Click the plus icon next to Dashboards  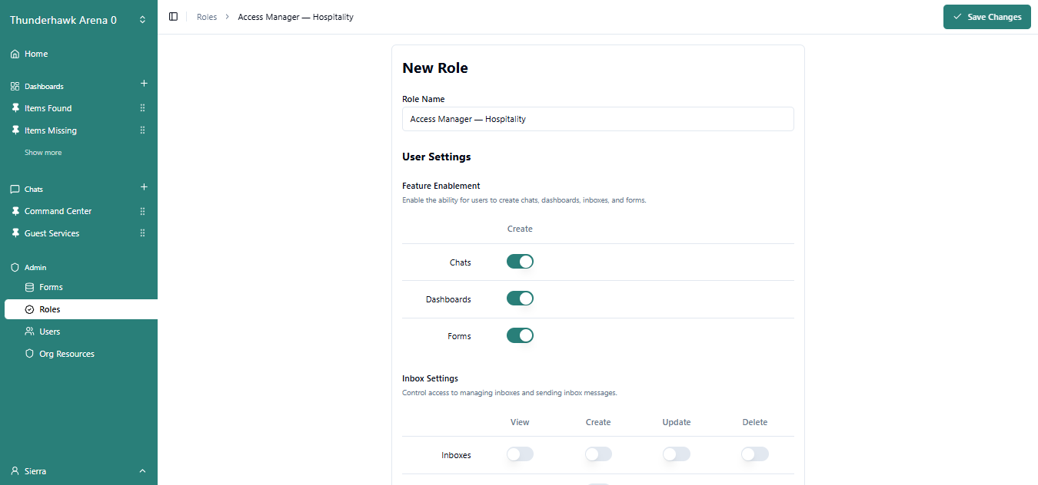pyautogui.click(x=144, y=84)
